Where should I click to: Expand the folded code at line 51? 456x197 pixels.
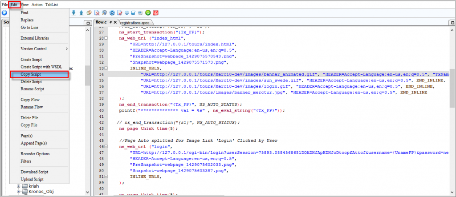pyautogui.click(x=106, y=177)
